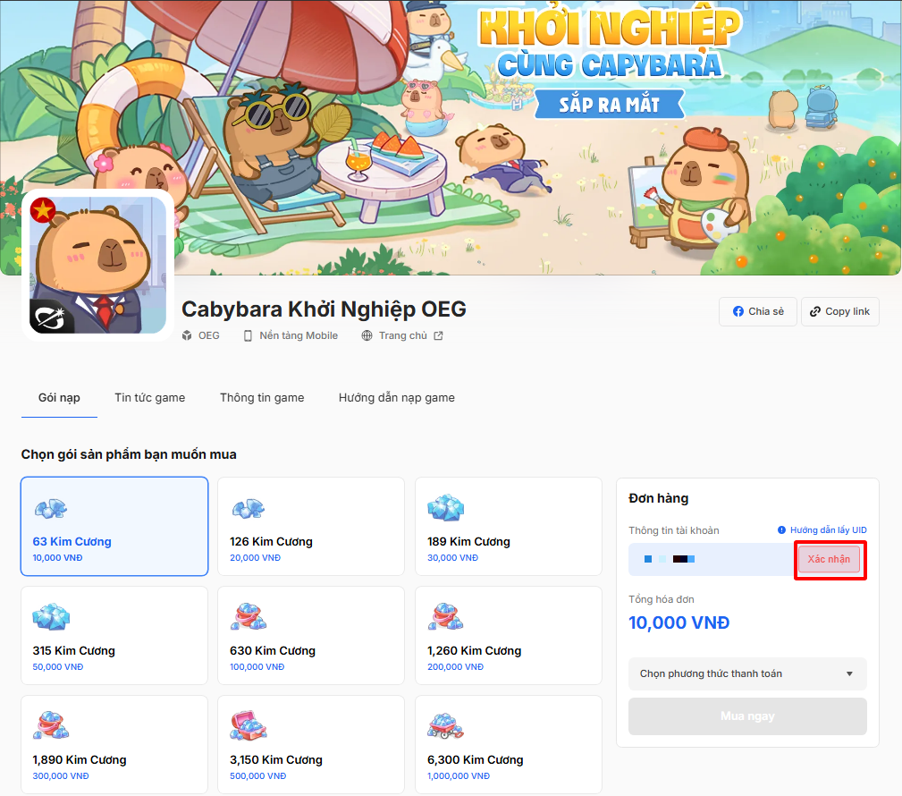902x796 pixels.
Task: Click the chain link icon beside Copy link
Action: pyautogui.click(x=815, y=311)
